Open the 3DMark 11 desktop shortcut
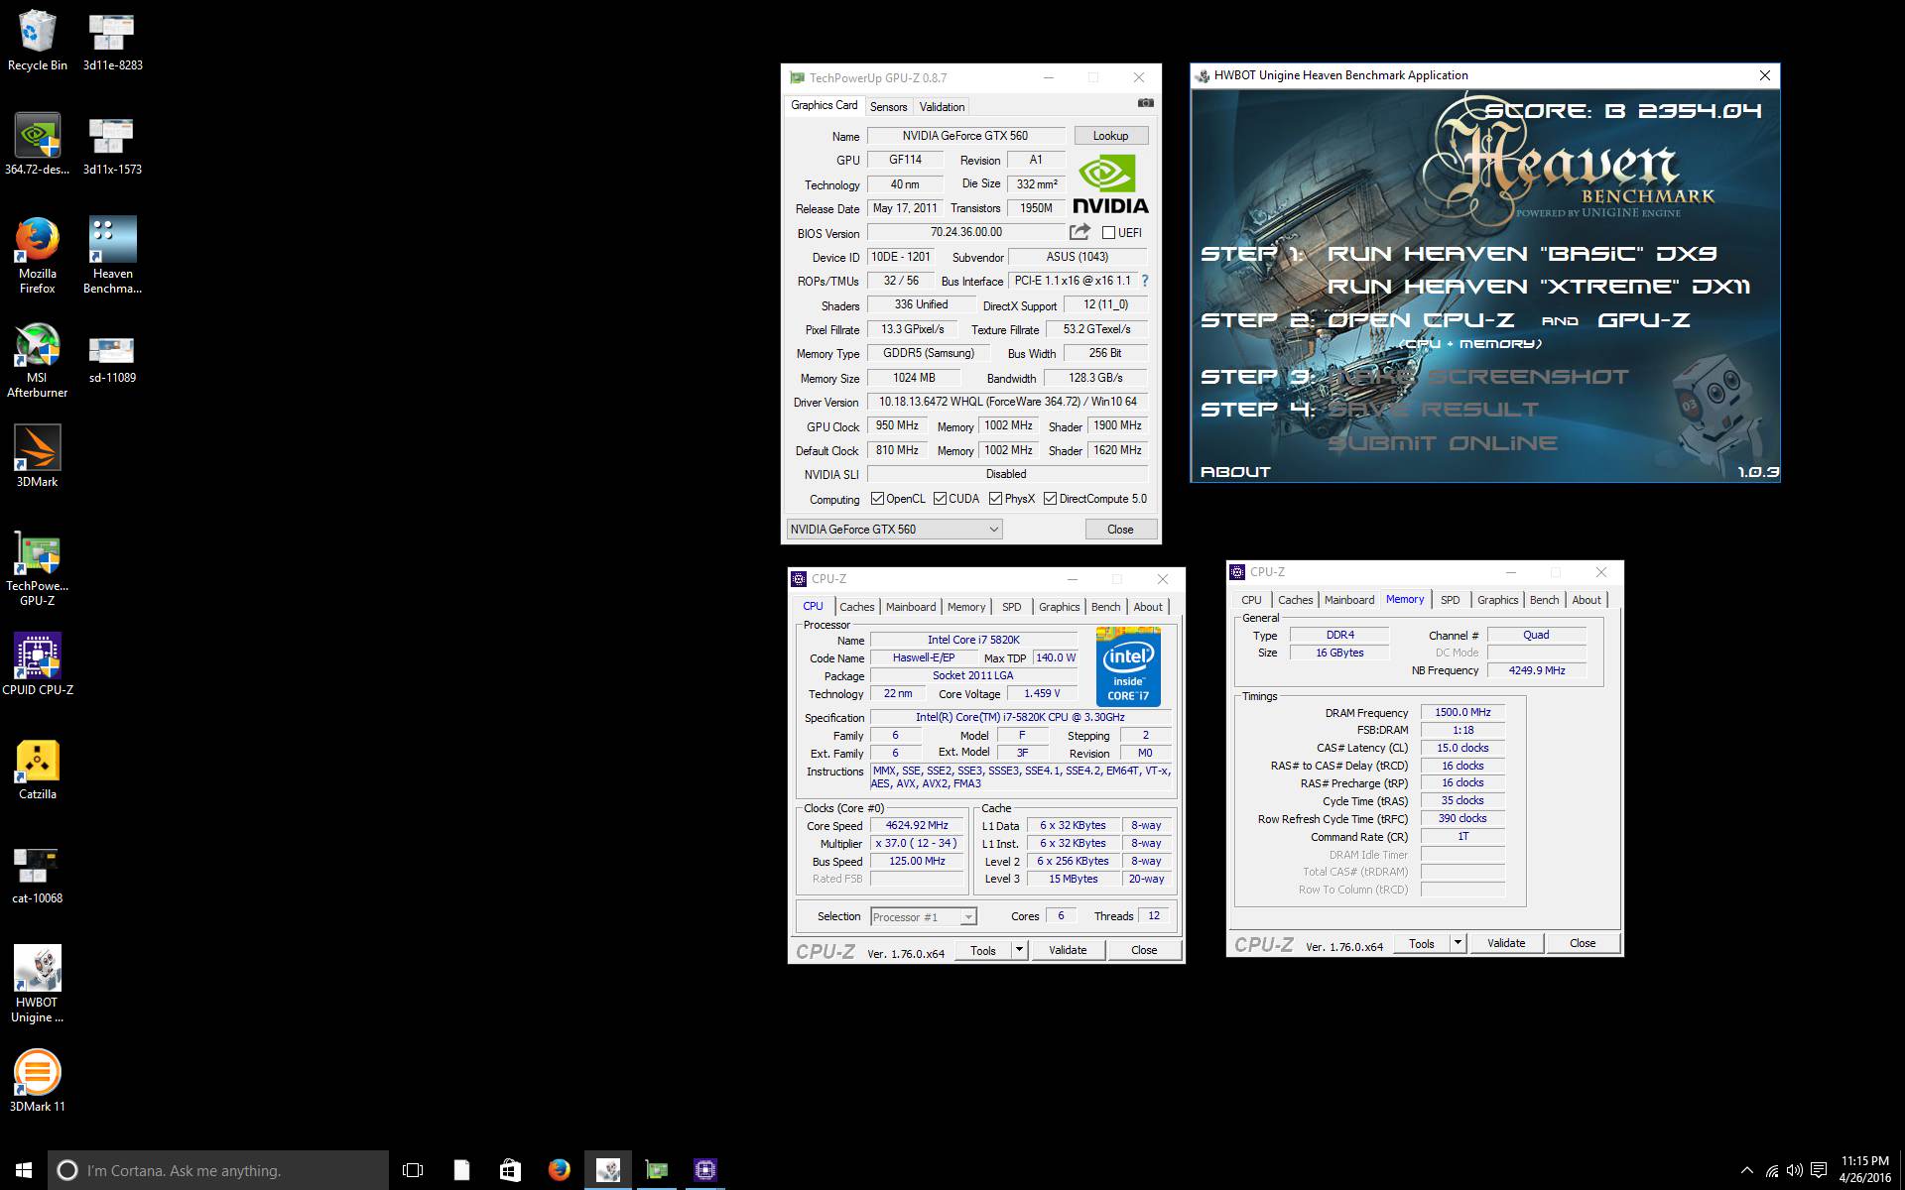This screenshot has height=1190, width=1905. click(38, 1081)
